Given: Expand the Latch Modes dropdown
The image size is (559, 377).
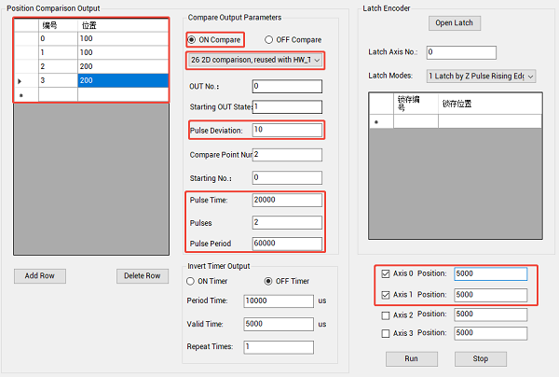Looking at the screenshot, I should pyautogui.click(x=481, y=76).
